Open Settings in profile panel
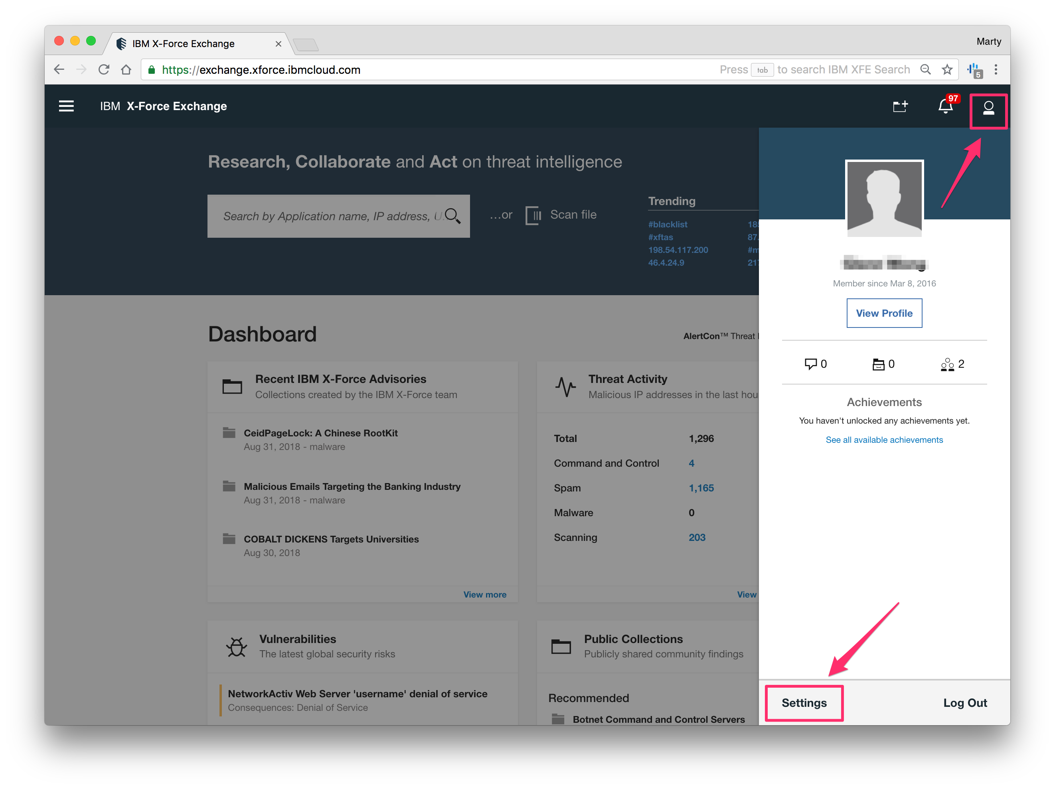 click(804, 703)
